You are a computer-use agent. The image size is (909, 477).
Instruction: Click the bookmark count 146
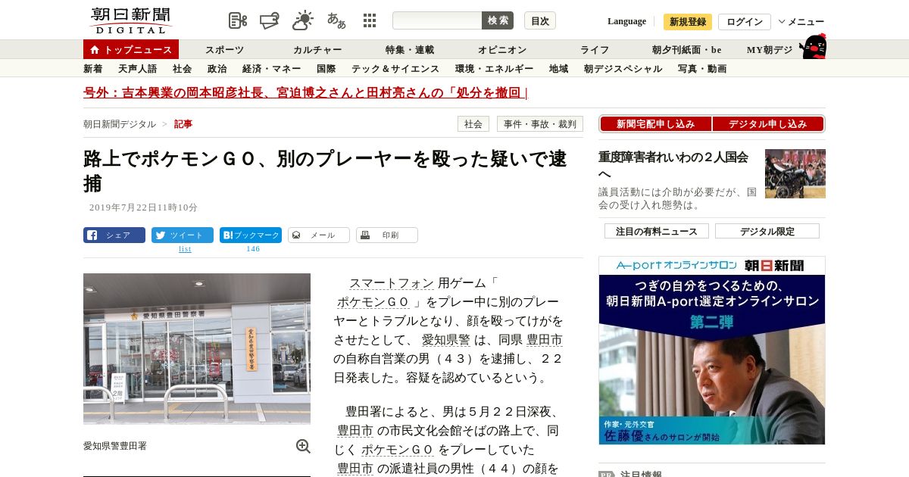pyautogui.click(x=253, y=248)
